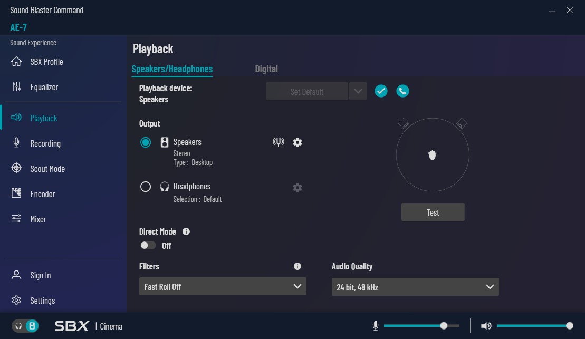
Task: Minimize the Sound Blaster Command window
Action: point(552,11)
